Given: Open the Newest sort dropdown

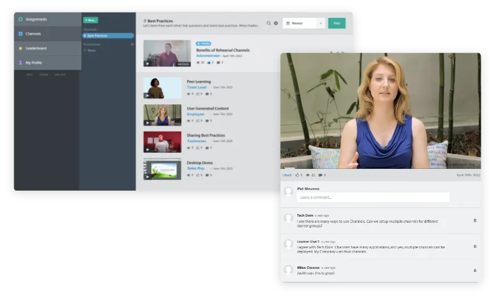Looking at the screenshot, I should (304, 23).
